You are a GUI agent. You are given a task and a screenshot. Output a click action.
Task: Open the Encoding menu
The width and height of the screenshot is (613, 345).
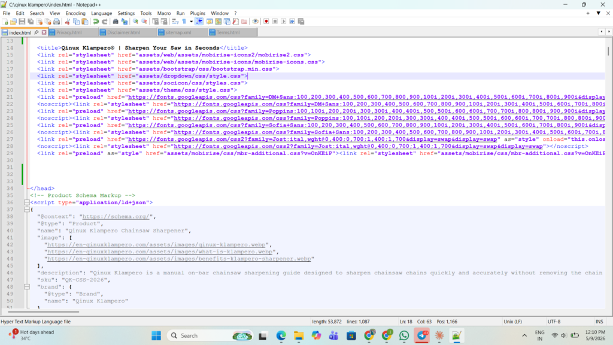pyautogui.click(x=75, y=13)
